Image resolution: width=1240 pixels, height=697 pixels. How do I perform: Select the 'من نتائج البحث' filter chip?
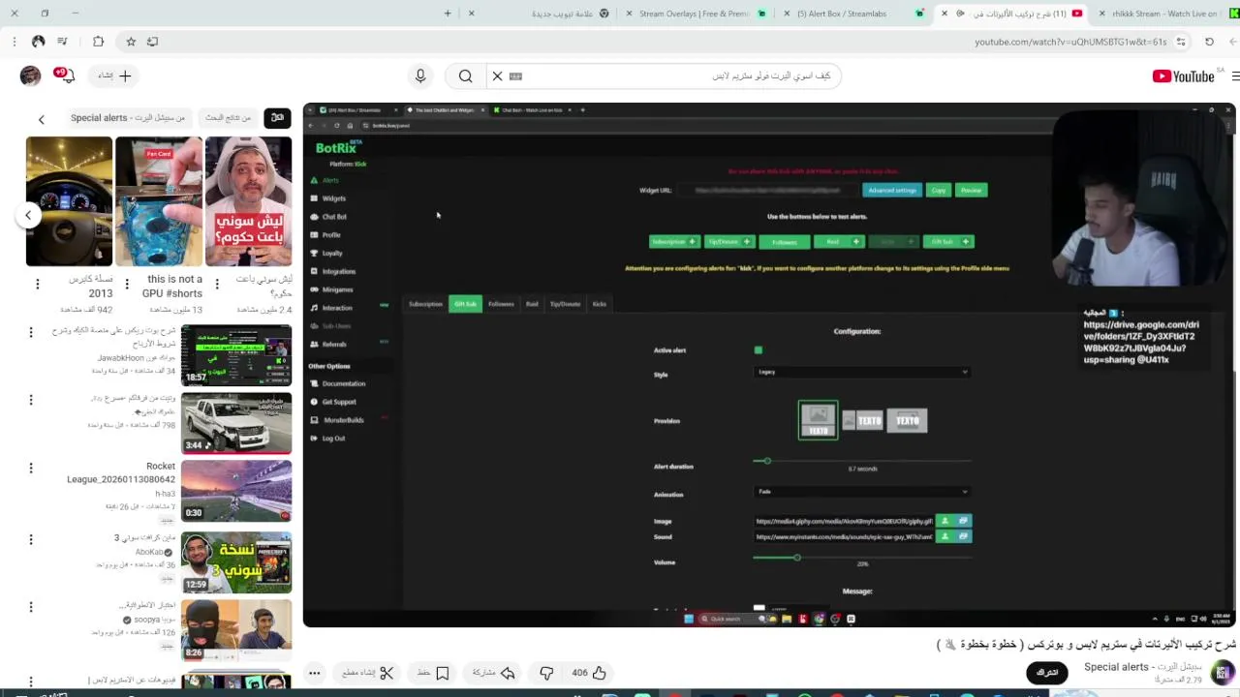point(229,118)
